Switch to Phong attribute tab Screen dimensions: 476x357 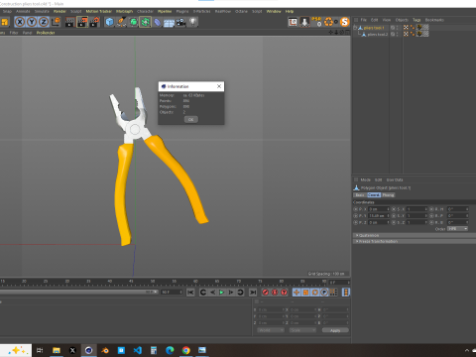pos(388,195)
